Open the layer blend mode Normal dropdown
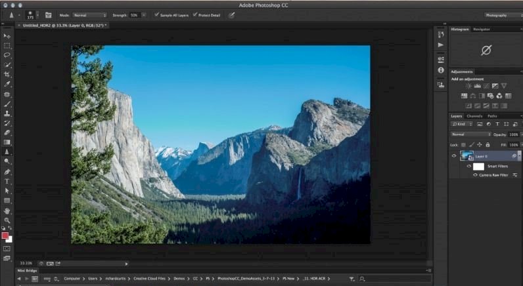Screen dimensions: 523x286 pyautogui.click(x=470, y=134)
